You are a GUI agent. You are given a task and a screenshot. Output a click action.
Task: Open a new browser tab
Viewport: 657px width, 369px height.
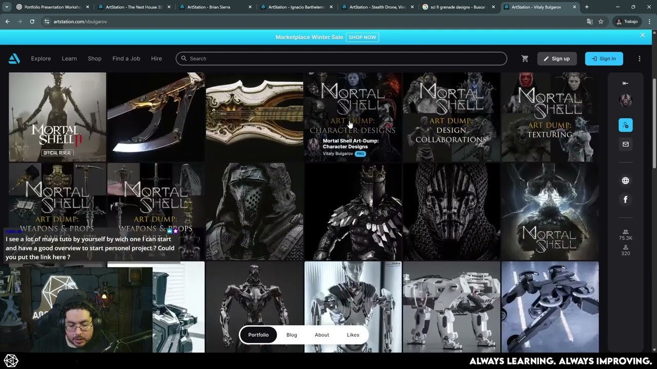point(587,7)
